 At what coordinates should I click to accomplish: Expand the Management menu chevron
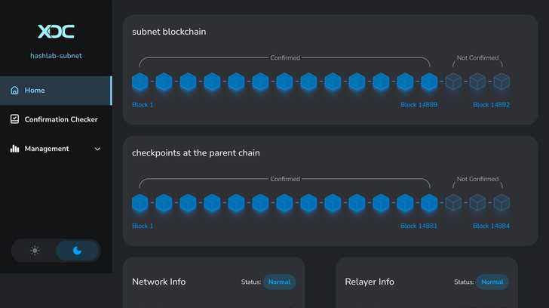pyautogui.click(x=97, y=149)
